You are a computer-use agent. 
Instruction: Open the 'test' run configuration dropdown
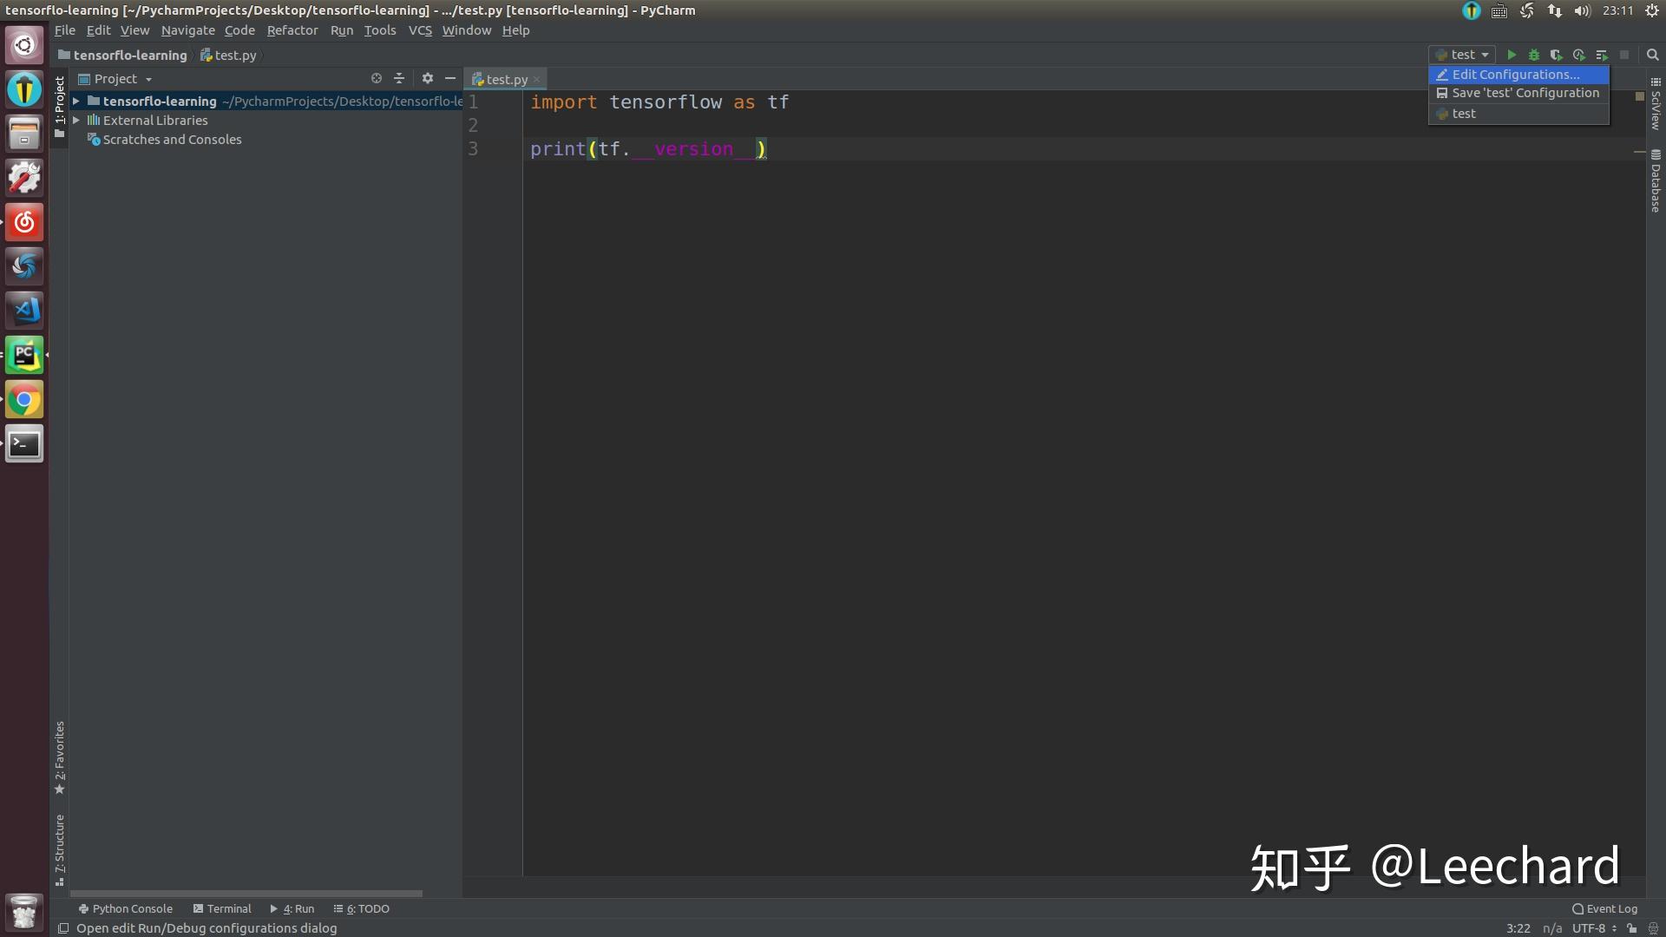[x=1462, y=55]
